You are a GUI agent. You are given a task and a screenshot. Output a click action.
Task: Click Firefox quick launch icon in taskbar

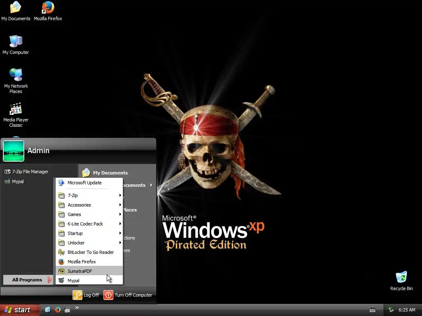pyautogui.click(x=58, y=309)
